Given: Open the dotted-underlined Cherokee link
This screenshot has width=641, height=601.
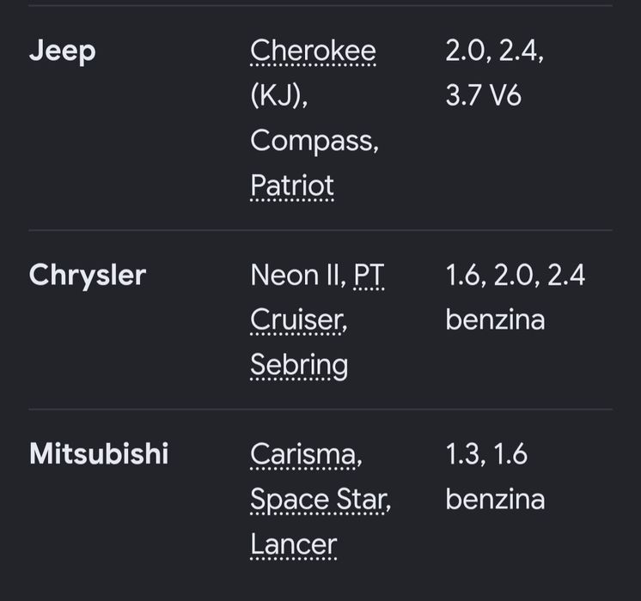Looking at the screenshot, I should [x=313, y=51].
